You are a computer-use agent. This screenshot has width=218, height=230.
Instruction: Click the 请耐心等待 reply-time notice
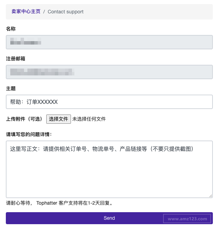pyautogui.click(x=59, y=203)
